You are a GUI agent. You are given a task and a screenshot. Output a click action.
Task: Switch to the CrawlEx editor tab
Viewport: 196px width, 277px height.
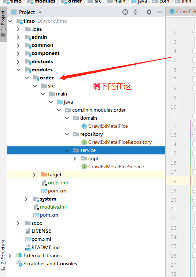(x=182, y=11)
